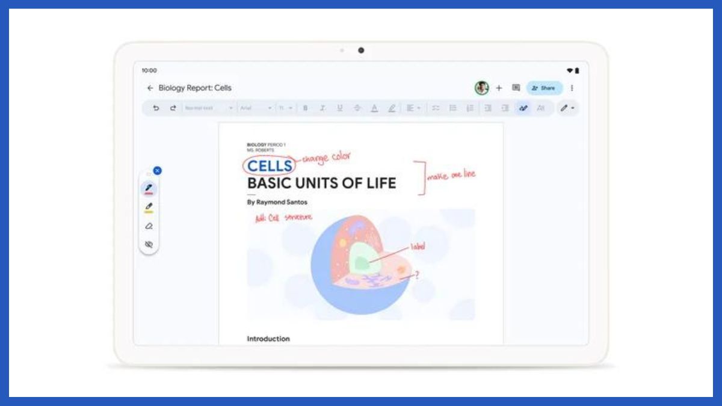Open the three-dot more options menu
Screen dimensions: 722x406
[x=572, y=88]
